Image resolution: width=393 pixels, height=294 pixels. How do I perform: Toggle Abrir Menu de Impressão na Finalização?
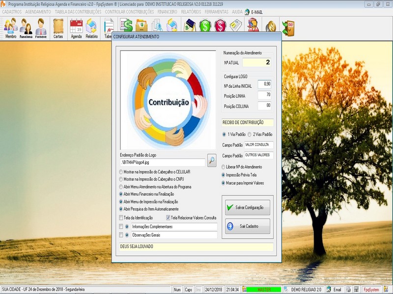(121, 201)
